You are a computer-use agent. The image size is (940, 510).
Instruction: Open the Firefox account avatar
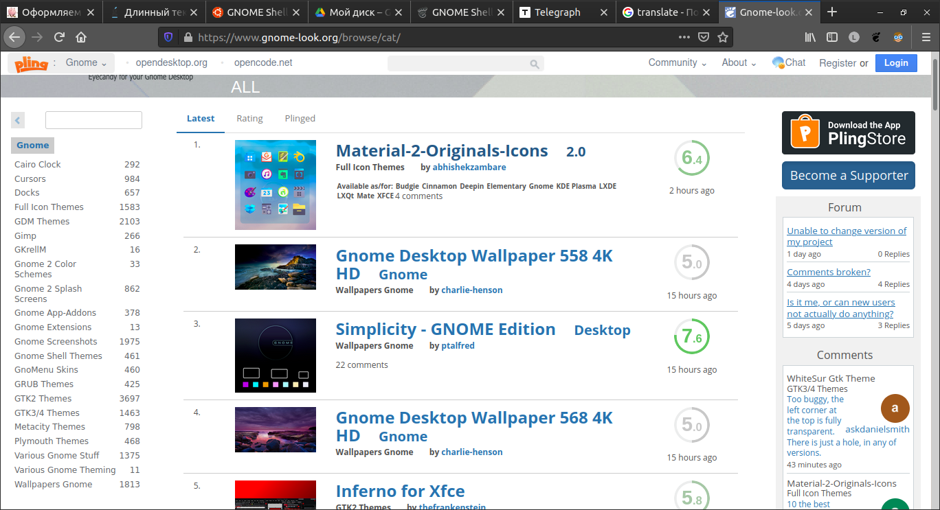[853, 37]
